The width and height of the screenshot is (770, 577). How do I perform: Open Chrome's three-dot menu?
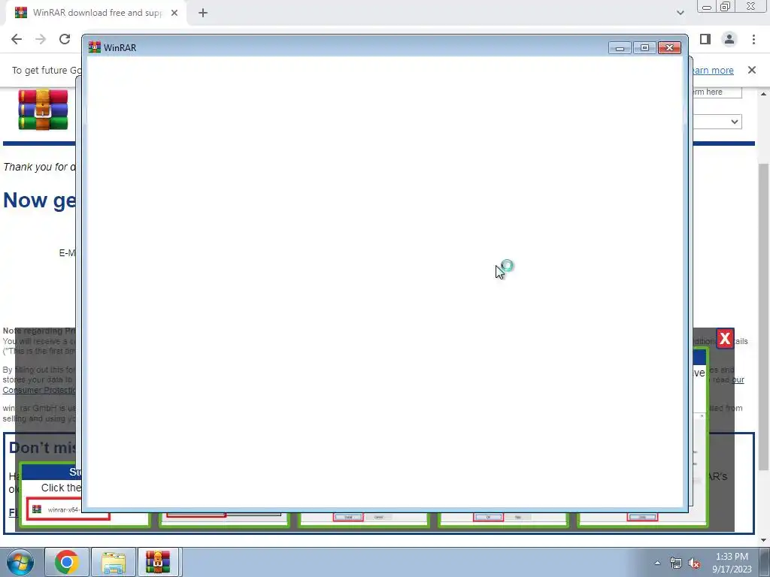[753, 39]
